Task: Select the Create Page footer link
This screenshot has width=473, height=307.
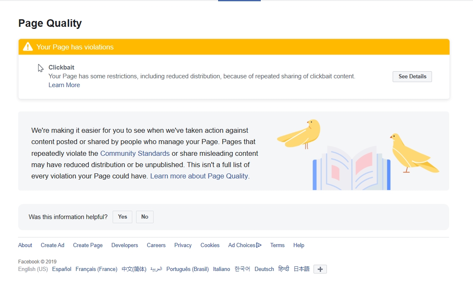Action: (88, 245)
